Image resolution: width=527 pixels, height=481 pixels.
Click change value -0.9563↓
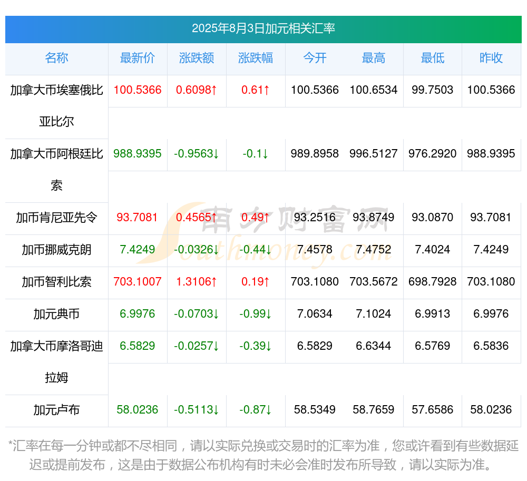click(197, 154)
